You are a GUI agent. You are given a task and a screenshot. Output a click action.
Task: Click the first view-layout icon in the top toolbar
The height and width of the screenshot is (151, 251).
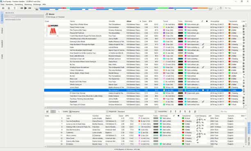point(3,8)
